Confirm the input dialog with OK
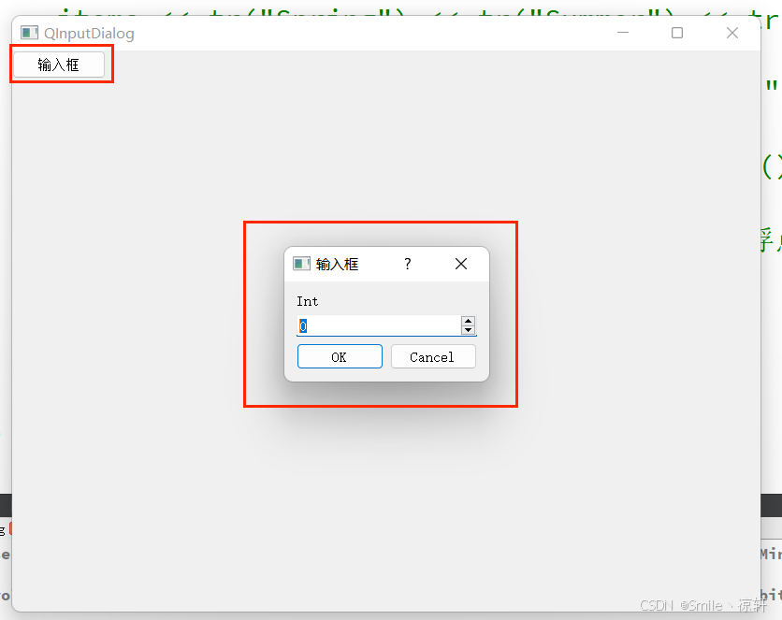The height and width of the screenshot is (620, 782). pos(340,356)
